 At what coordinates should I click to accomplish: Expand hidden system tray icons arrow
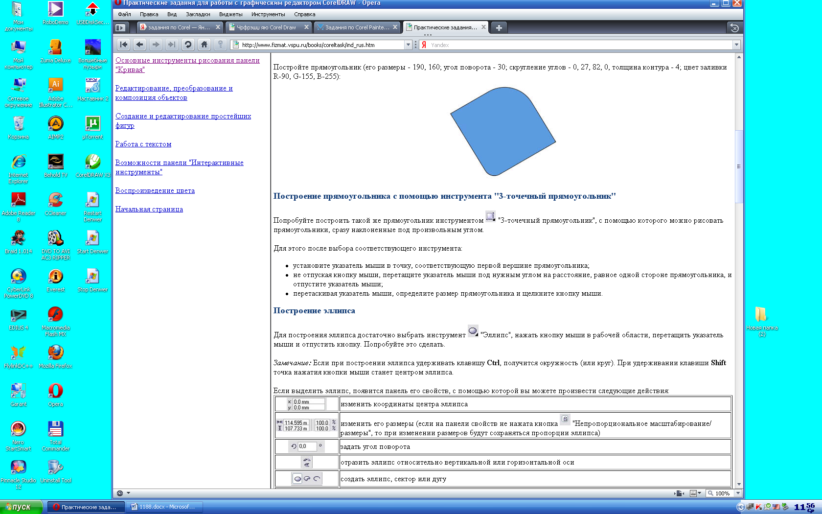point(740,507)
